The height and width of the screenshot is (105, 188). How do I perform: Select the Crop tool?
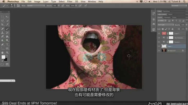3,24
